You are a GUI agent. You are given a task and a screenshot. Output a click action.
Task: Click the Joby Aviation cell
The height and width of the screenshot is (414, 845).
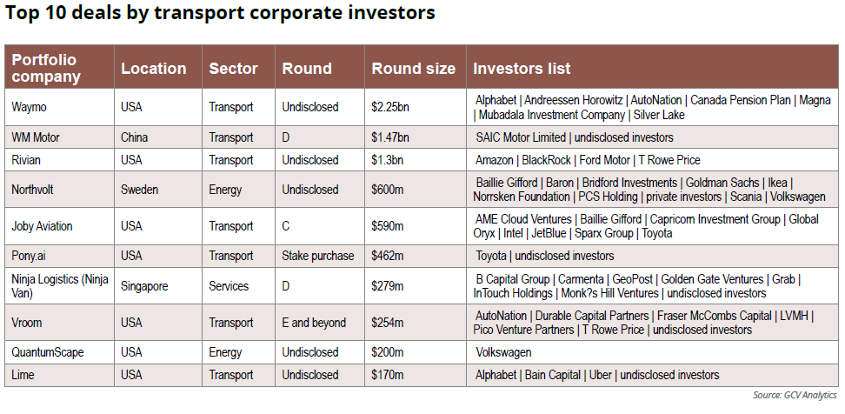pos(42,226)
